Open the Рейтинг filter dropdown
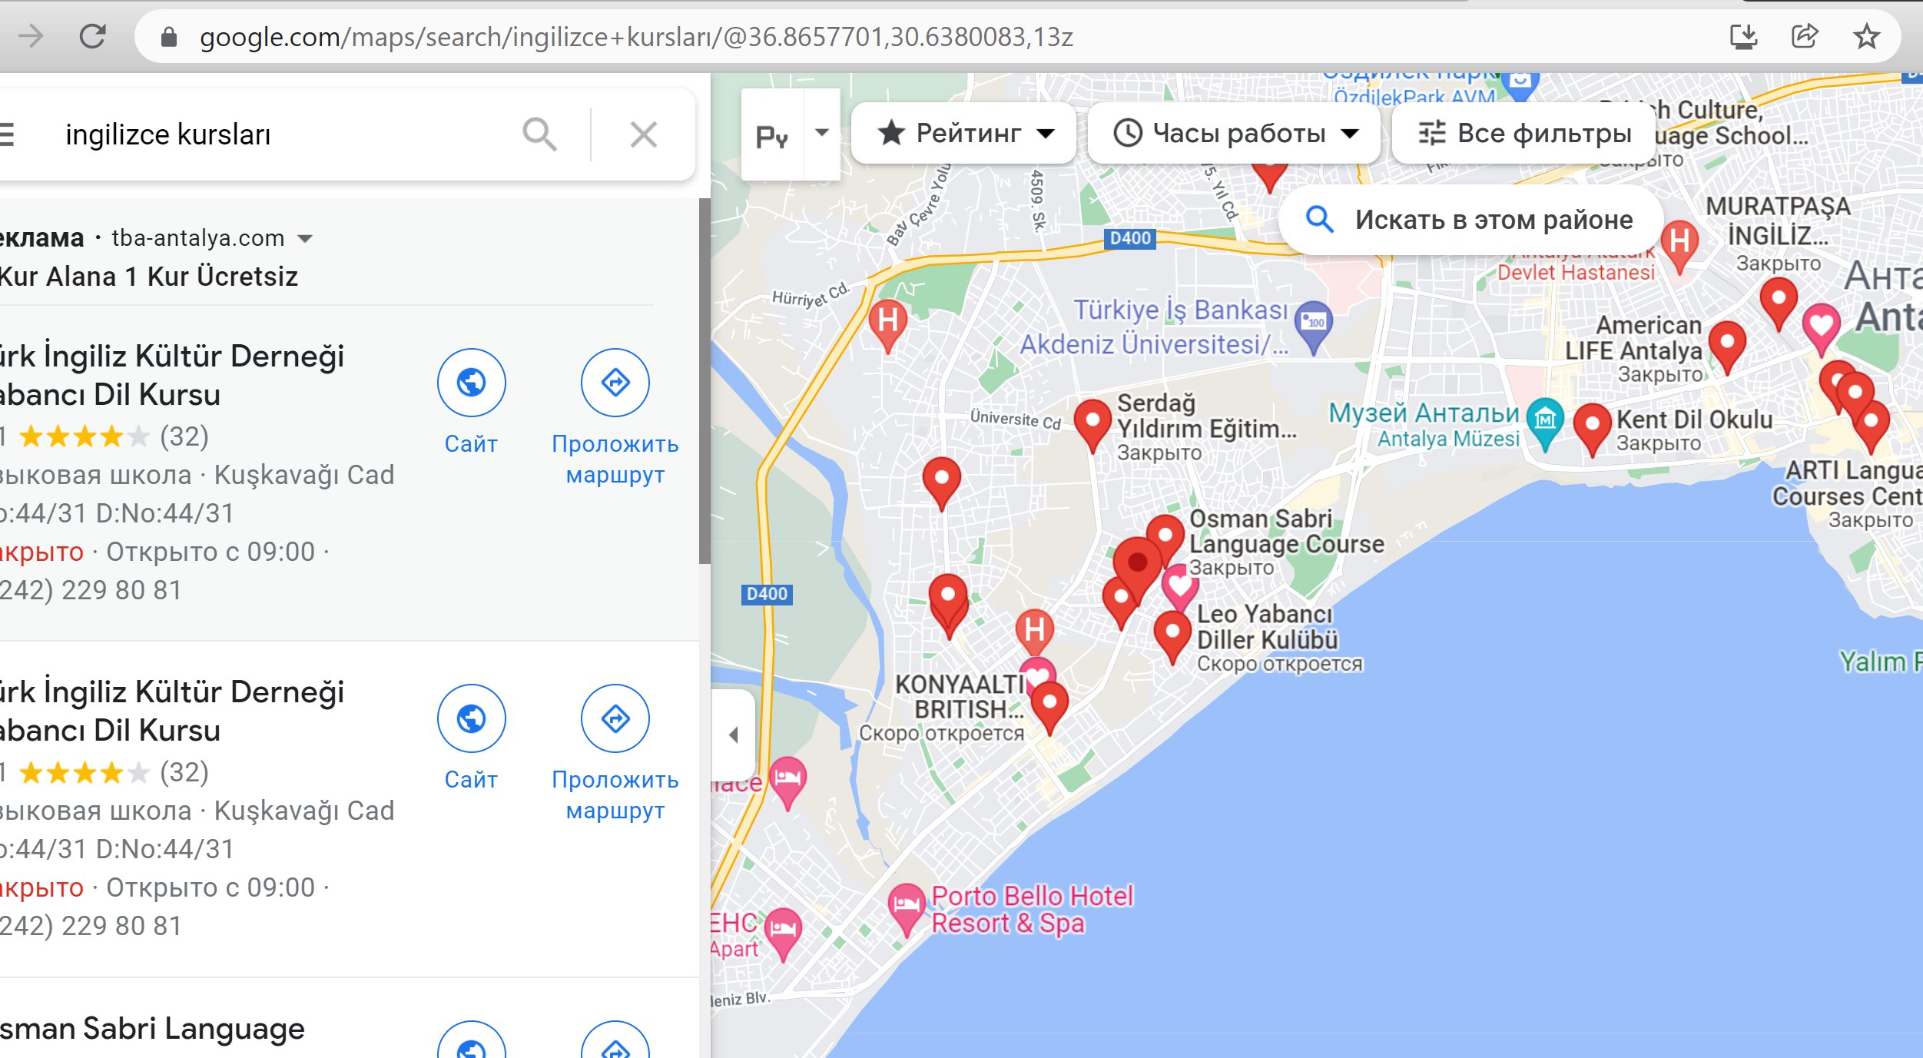This screenshot has width=1923, height=1058. [x=964, y=133]
